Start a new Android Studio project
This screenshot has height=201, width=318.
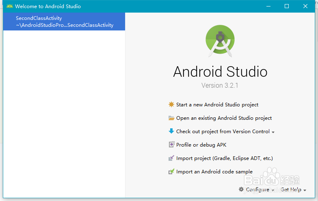217,105
